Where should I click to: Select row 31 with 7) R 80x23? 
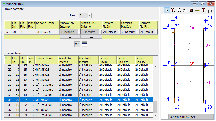tap(79, 80)
